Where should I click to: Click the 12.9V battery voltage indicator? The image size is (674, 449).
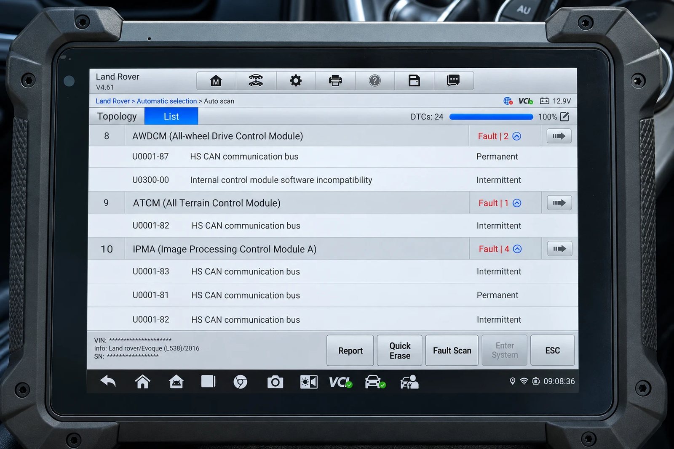click(x=556, y=101)
